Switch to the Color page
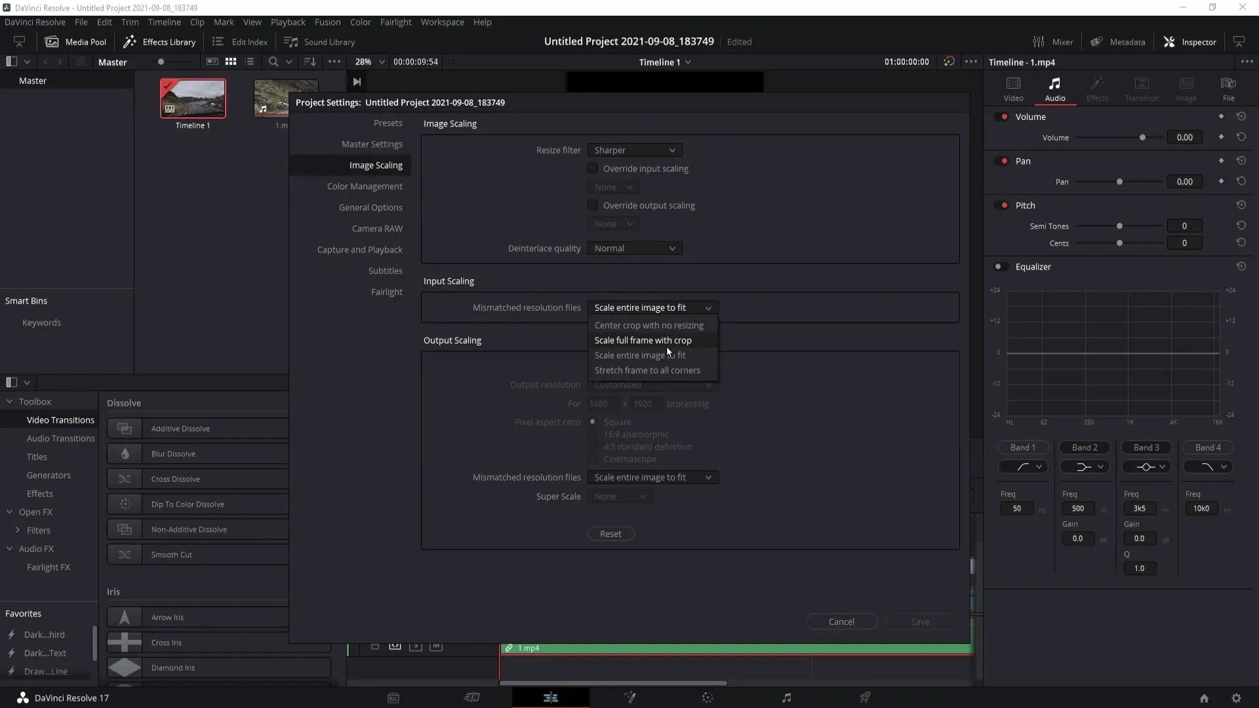The width and height of the screenshot is (1259, 708). point(708,698)
